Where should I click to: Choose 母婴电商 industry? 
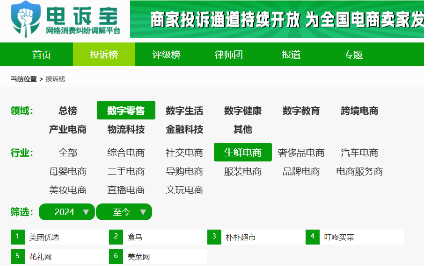(x=68, y=171)
